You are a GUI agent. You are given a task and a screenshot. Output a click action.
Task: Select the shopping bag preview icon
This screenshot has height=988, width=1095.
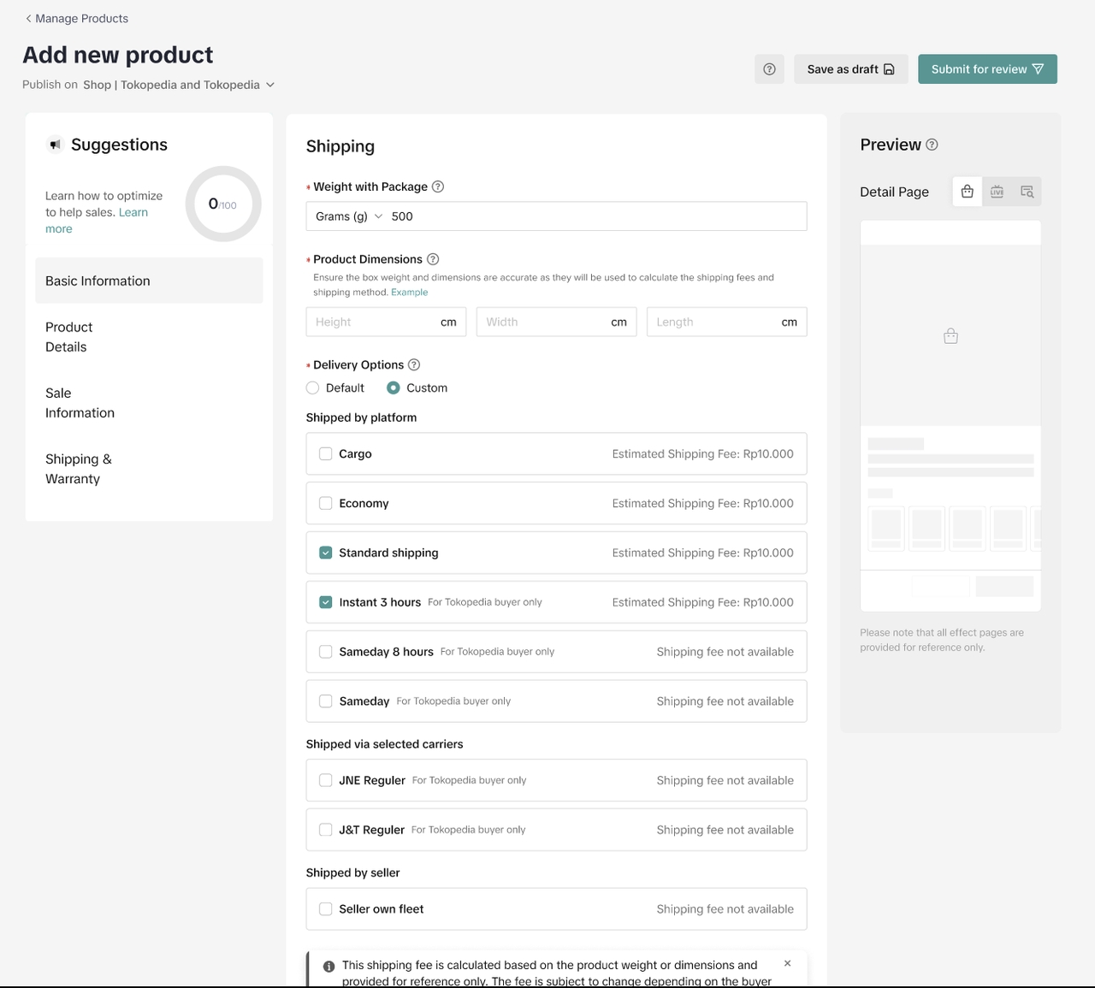(967, 192)
